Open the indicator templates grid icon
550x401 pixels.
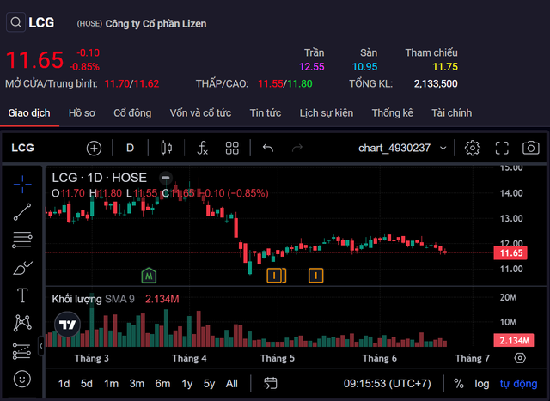[x=232, y=148]
